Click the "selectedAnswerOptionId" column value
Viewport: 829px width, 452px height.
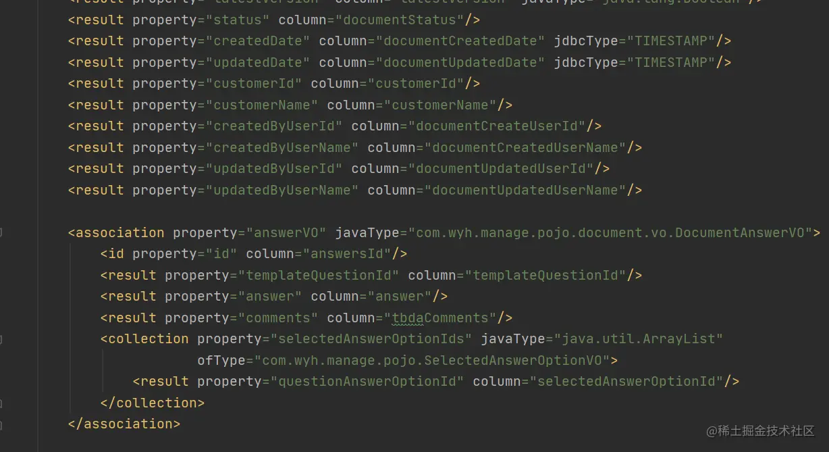point(626,382)
